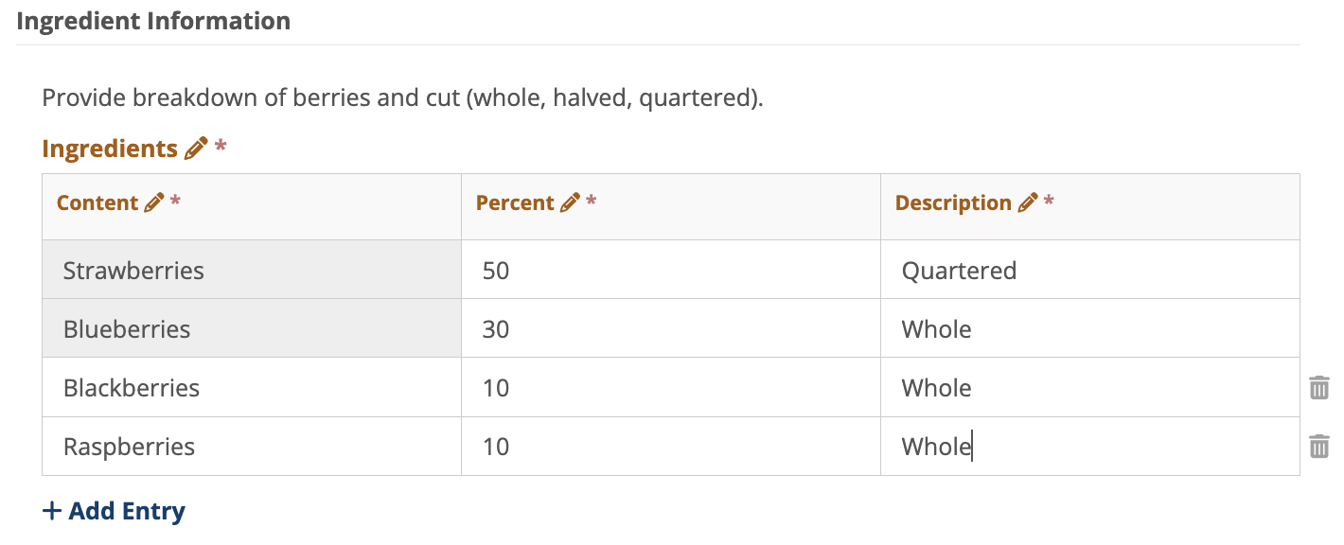This screenshot has width=1344, height=545.
Task: Click the pencil icon beside Ingredients heading
Action: click(x=196, y=149)
